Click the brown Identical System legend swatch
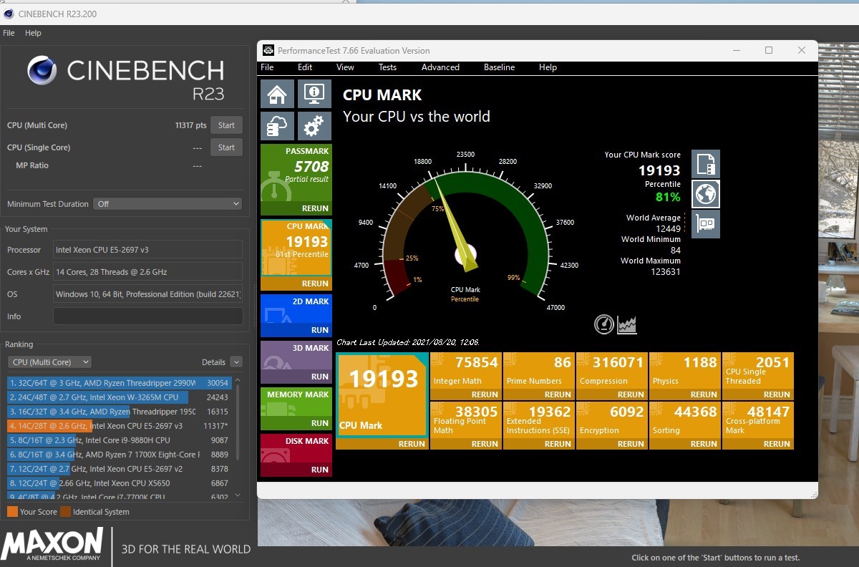The height and width of the screenshot is (567, 859). (66, 512)
